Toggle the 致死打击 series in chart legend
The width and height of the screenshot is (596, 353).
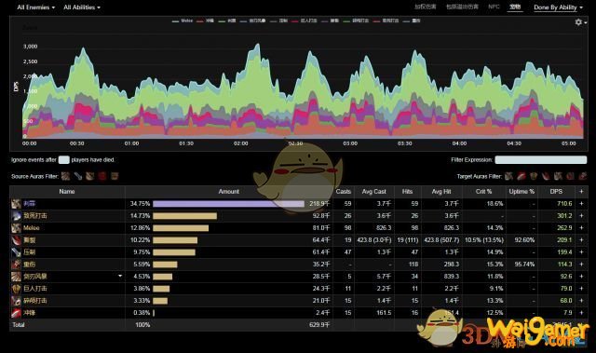point(386,20)
